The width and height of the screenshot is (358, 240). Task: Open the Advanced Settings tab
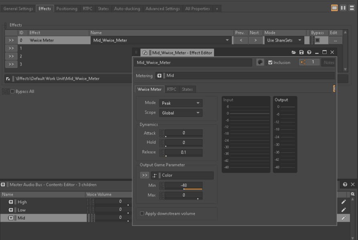[162, 9]
